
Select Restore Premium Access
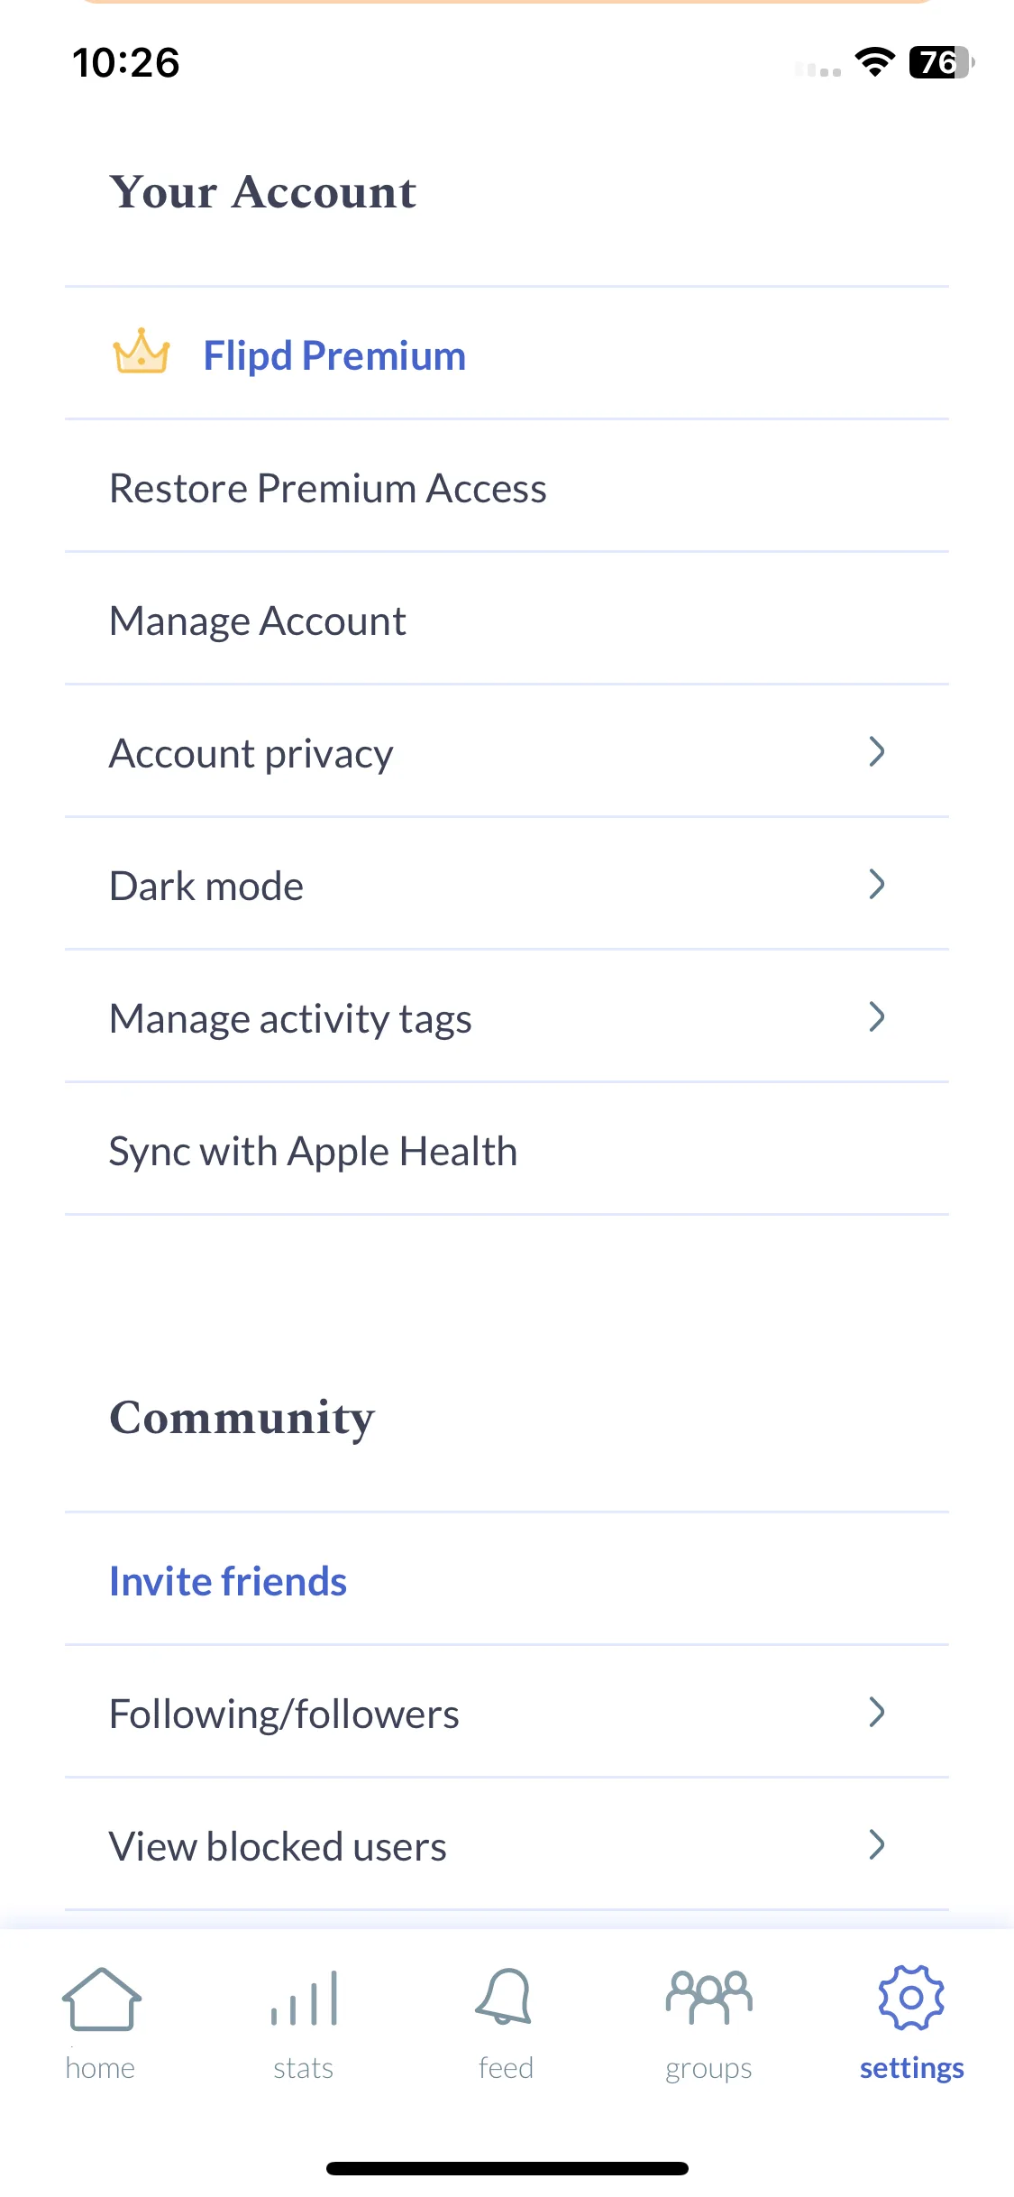pyautogui.click(x=507, y=486)
